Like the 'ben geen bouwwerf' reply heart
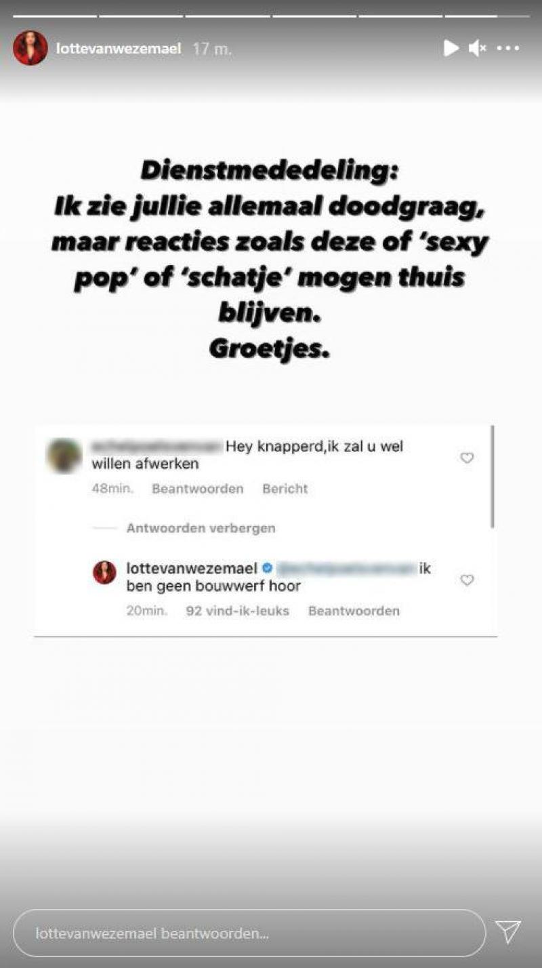 point(467,580)
